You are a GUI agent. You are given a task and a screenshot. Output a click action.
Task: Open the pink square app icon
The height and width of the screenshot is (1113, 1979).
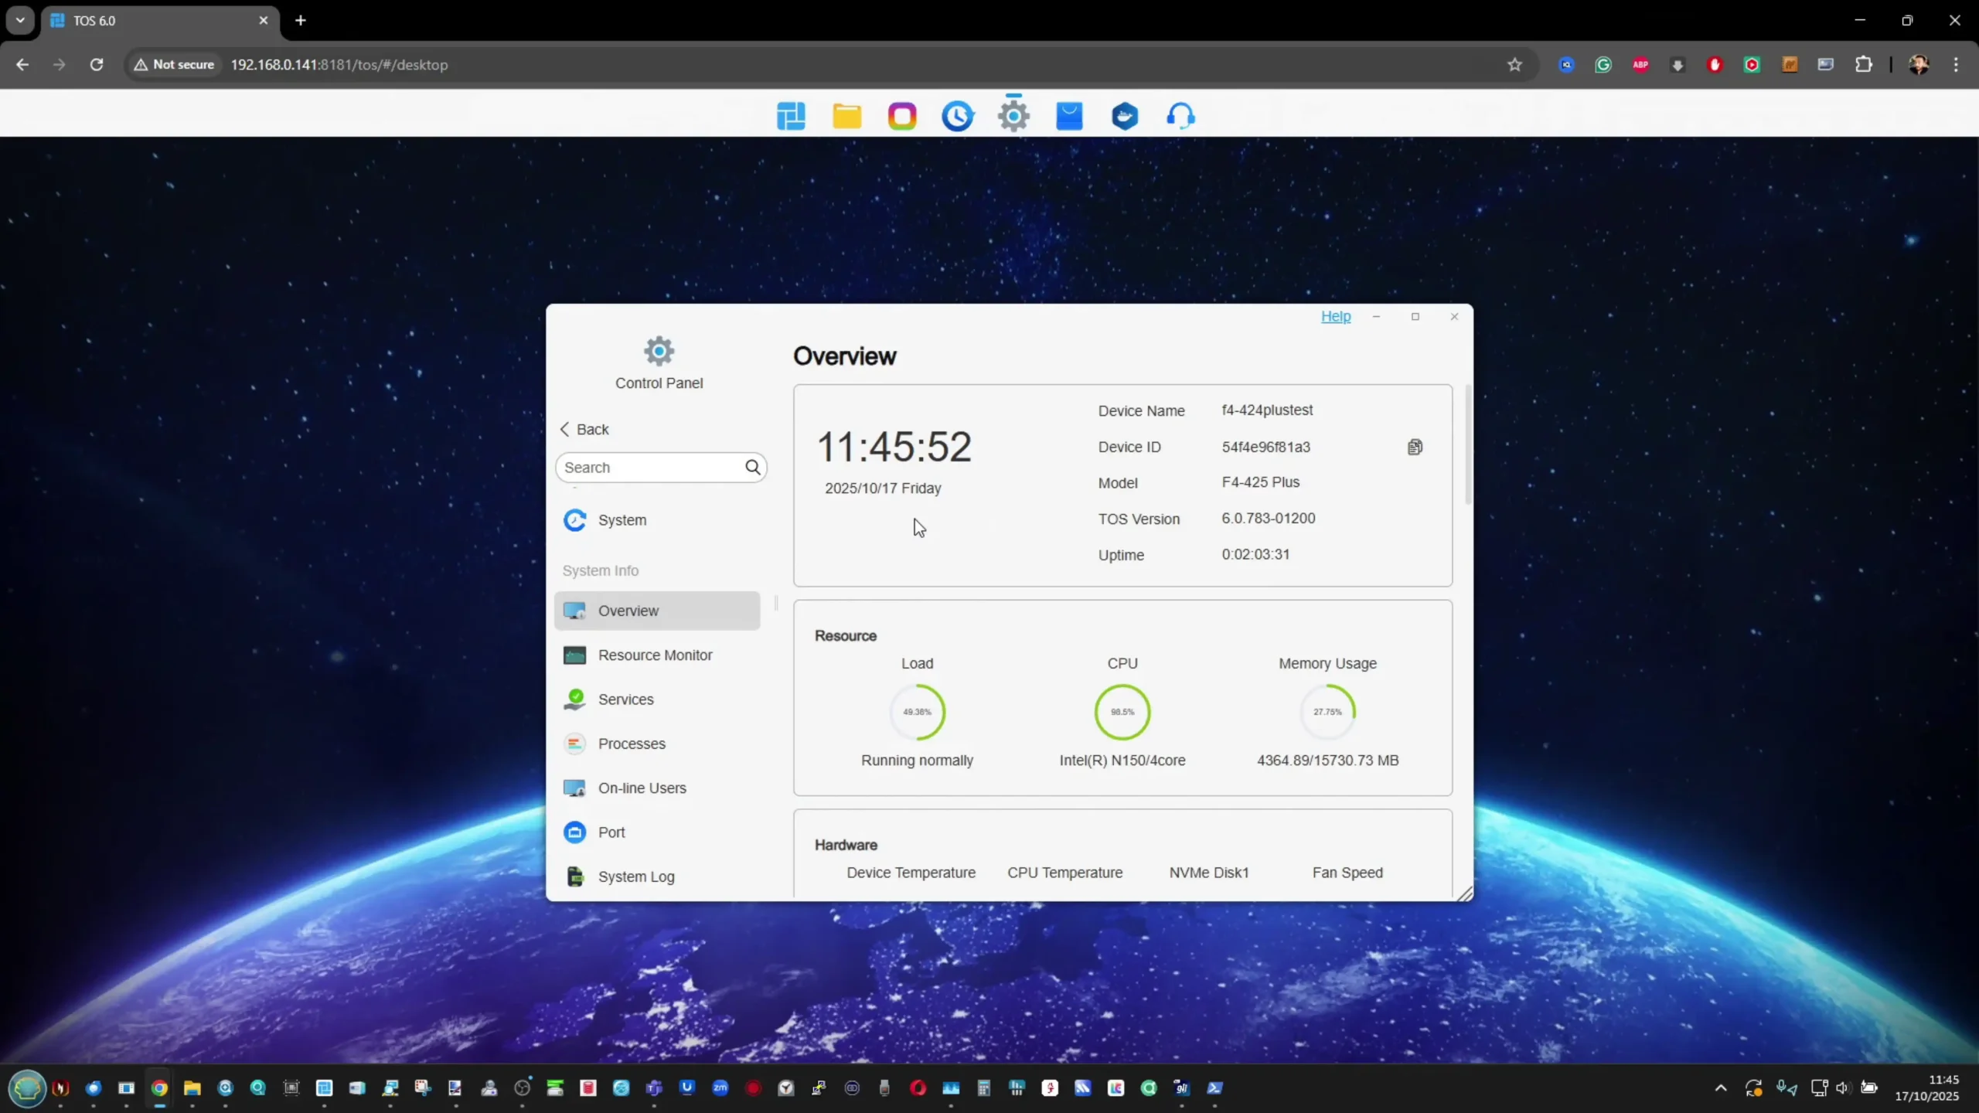point(901,116)
